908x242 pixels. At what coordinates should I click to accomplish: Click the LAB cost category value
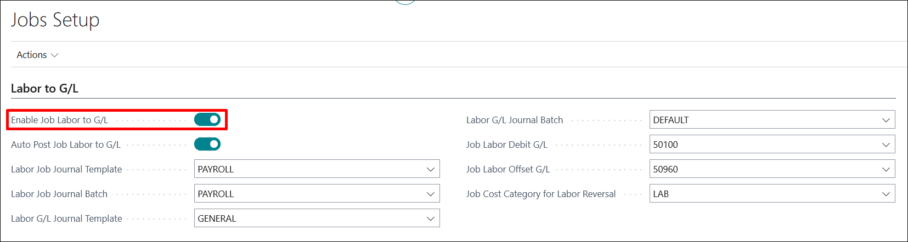(661, 194)
